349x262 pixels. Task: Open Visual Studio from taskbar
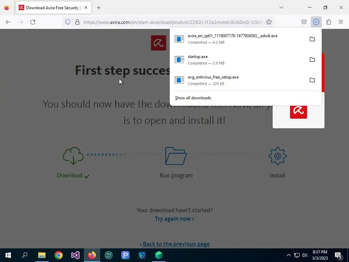click(75, 255)
